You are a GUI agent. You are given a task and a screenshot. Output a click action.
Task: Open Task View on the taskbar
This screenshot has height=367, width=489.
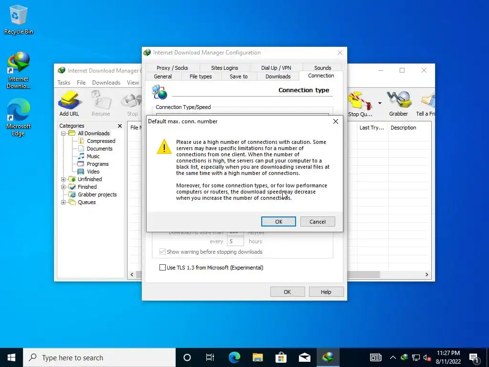tap(210, 357)
